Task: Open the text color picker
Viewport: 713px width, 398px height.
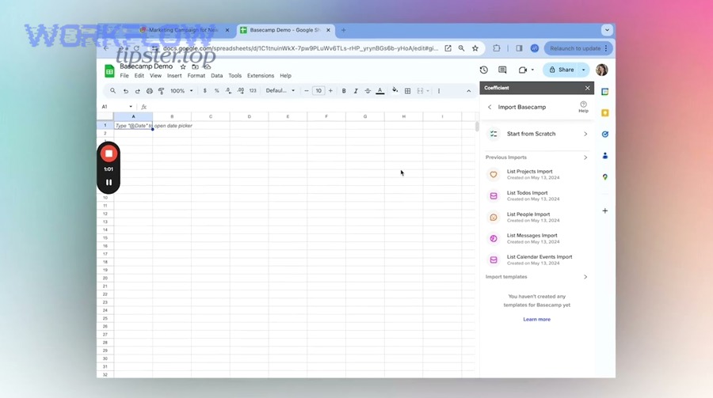Action: tap(380, 91)
